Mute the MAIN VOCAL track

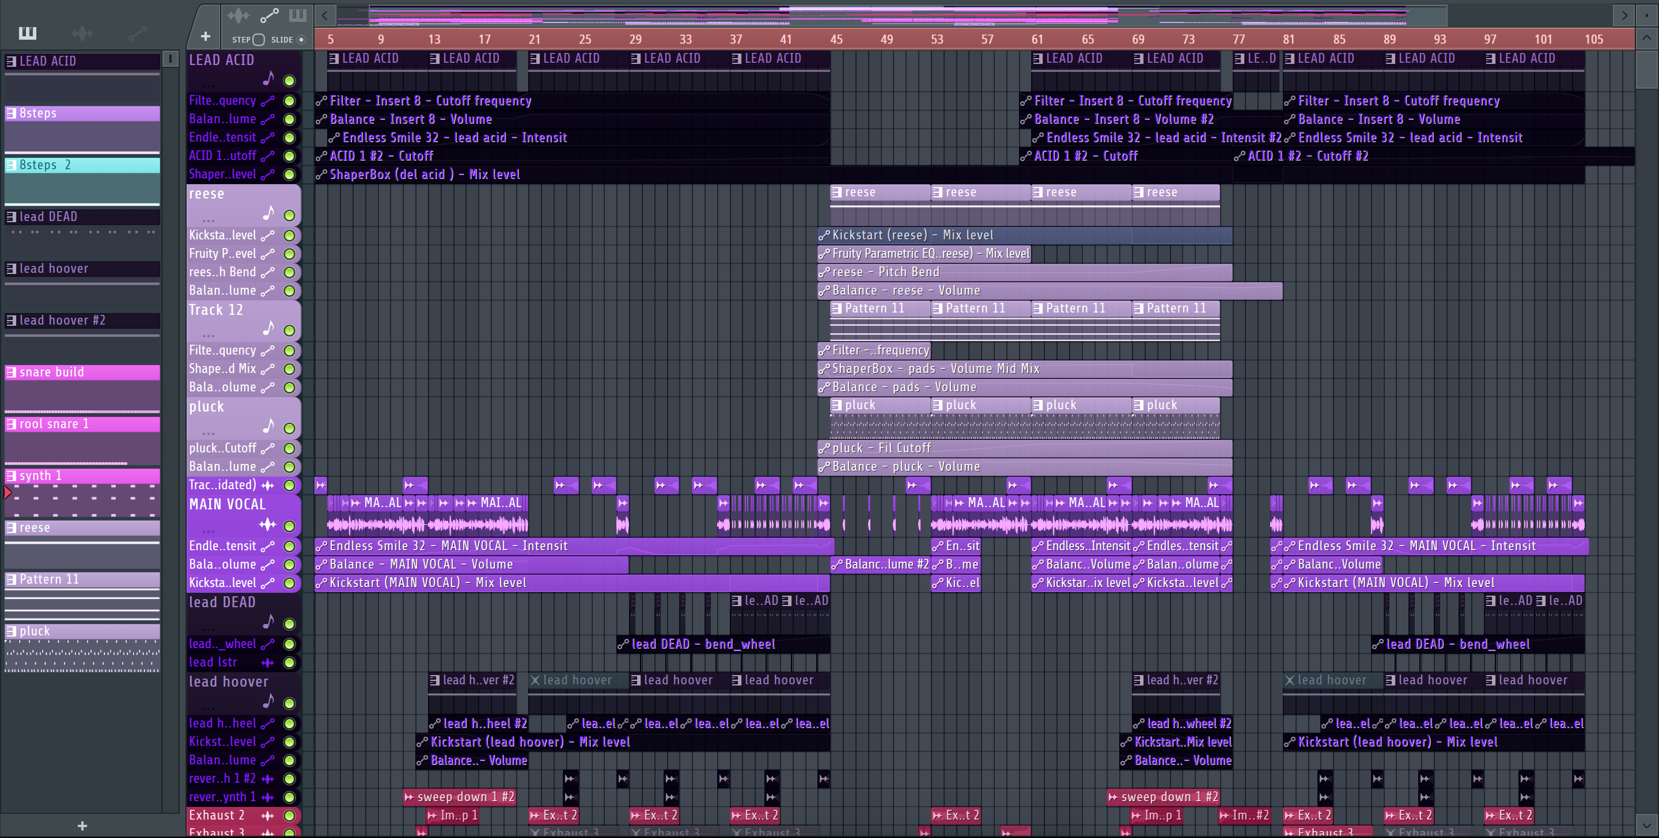[290, 526]
